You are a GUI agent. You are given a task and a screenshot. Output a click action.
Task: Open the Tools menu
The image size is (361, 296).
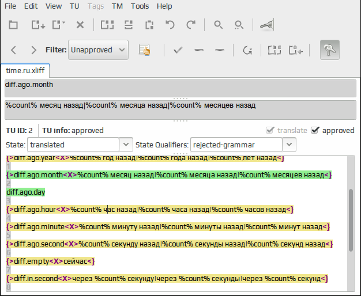click(x=140, y=6)
